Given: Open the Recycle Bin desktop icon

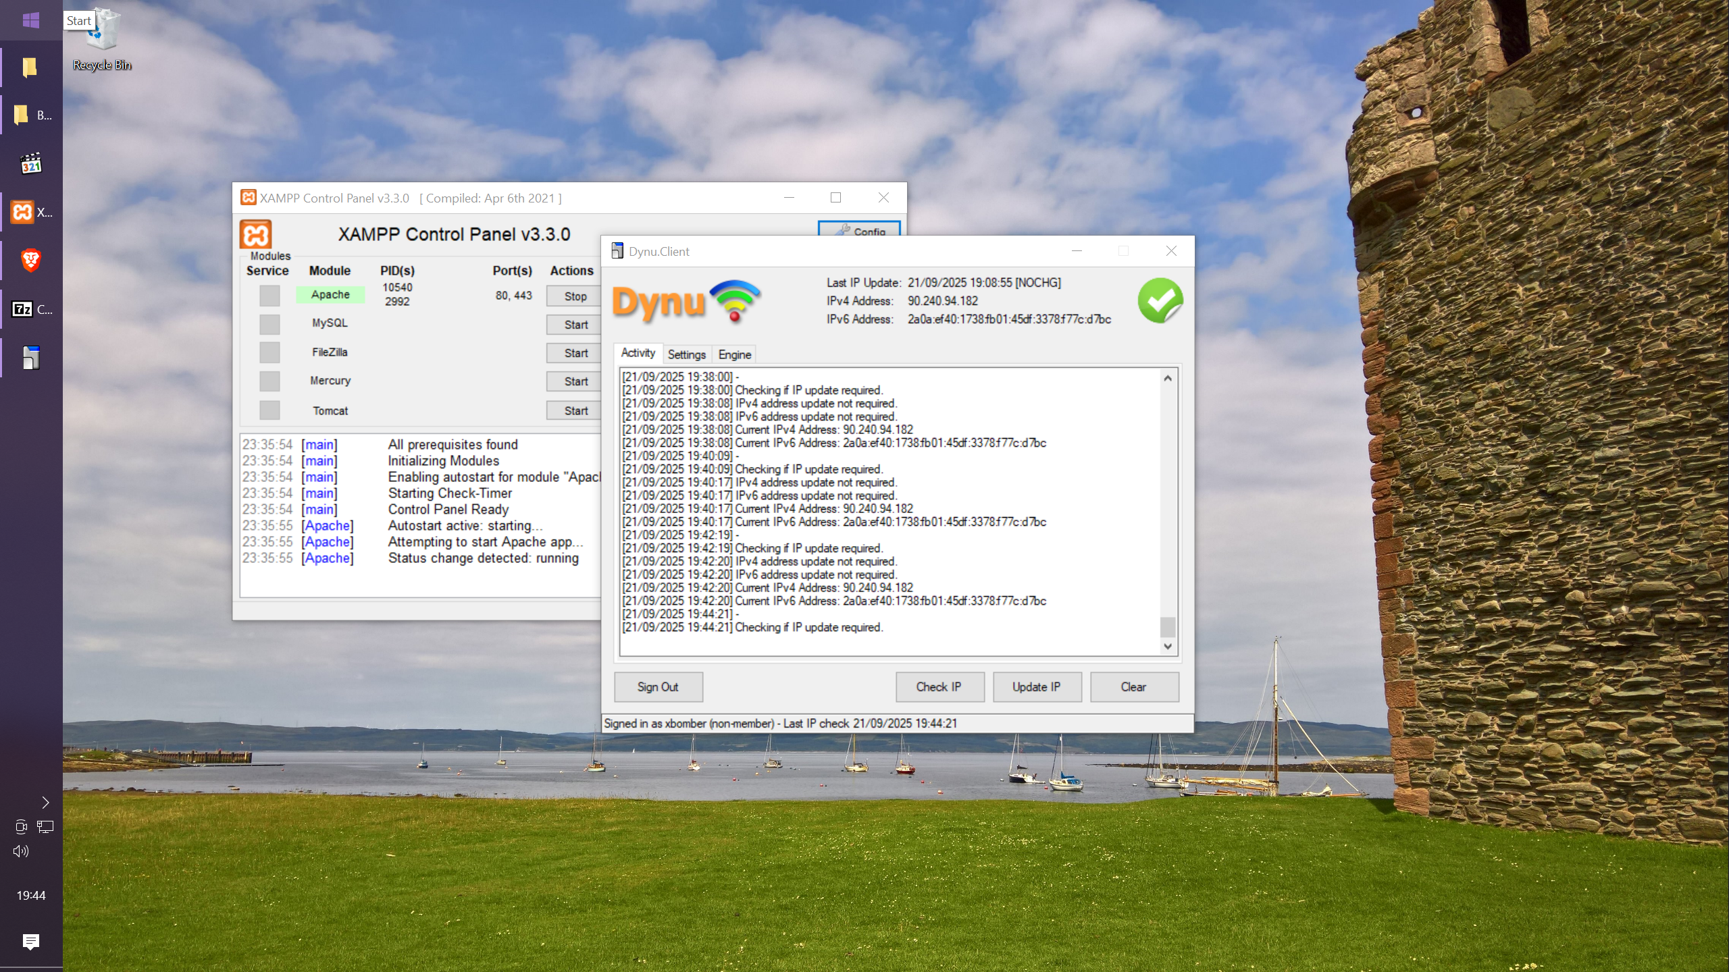Looking at the screenshot, I should (x=102, y=40).
